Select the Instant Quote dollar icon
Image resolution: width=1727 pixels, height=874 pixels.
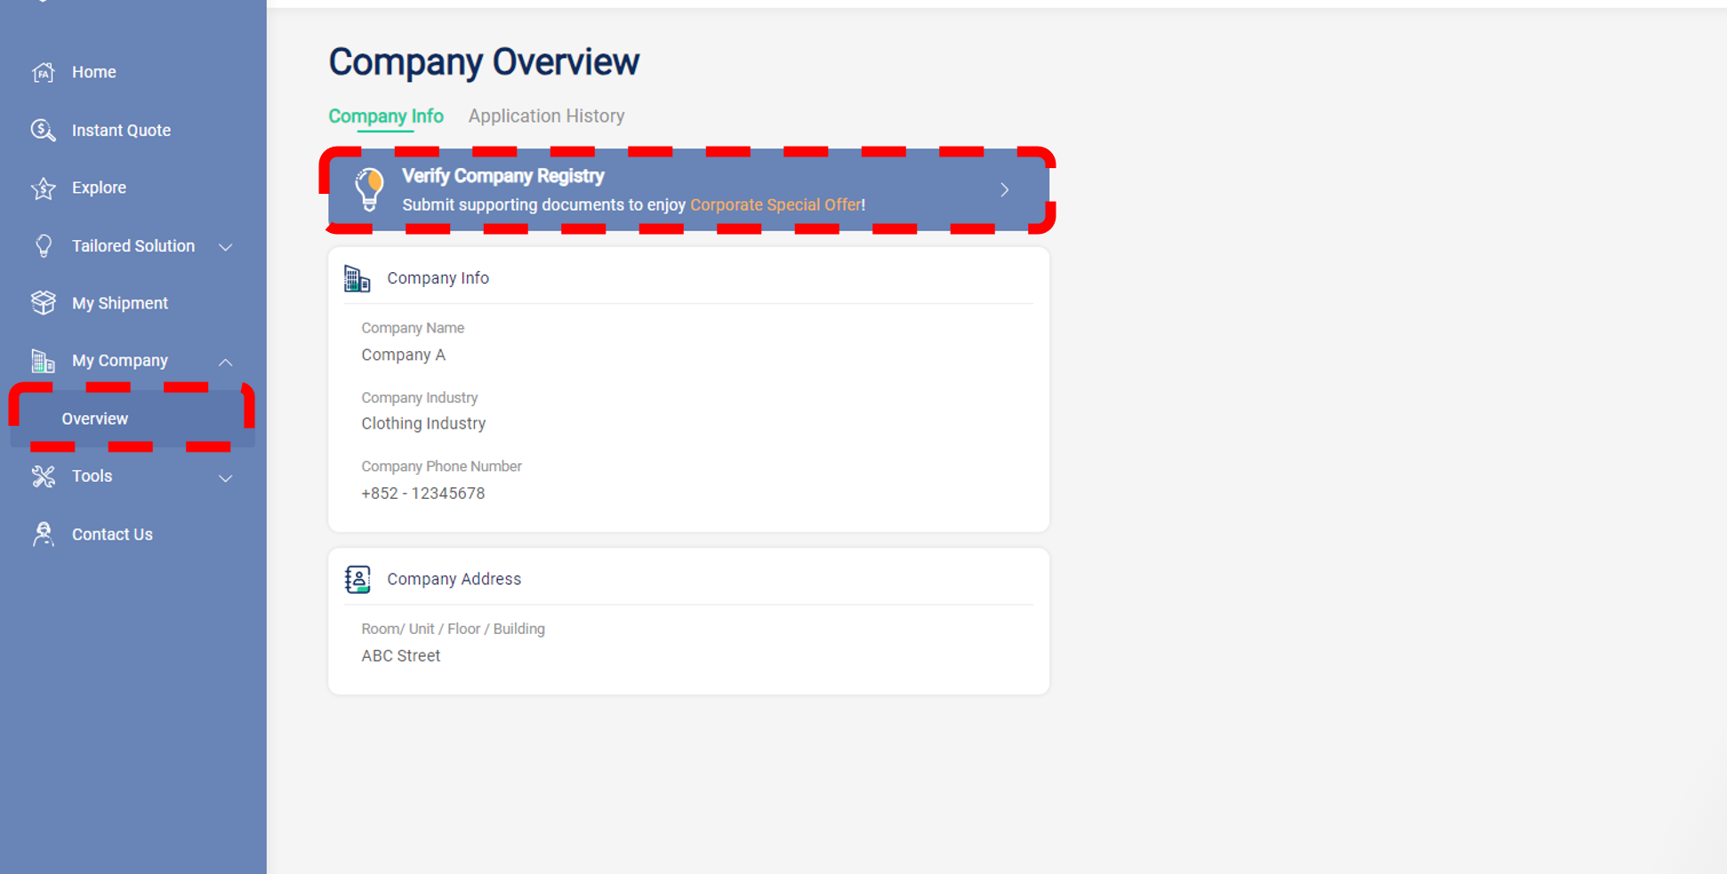click(43, 130)
